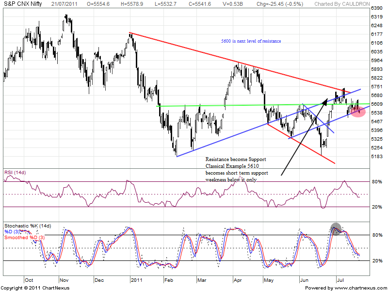
Task: Click the 5609 price level on the right axis
Action: 377,104
